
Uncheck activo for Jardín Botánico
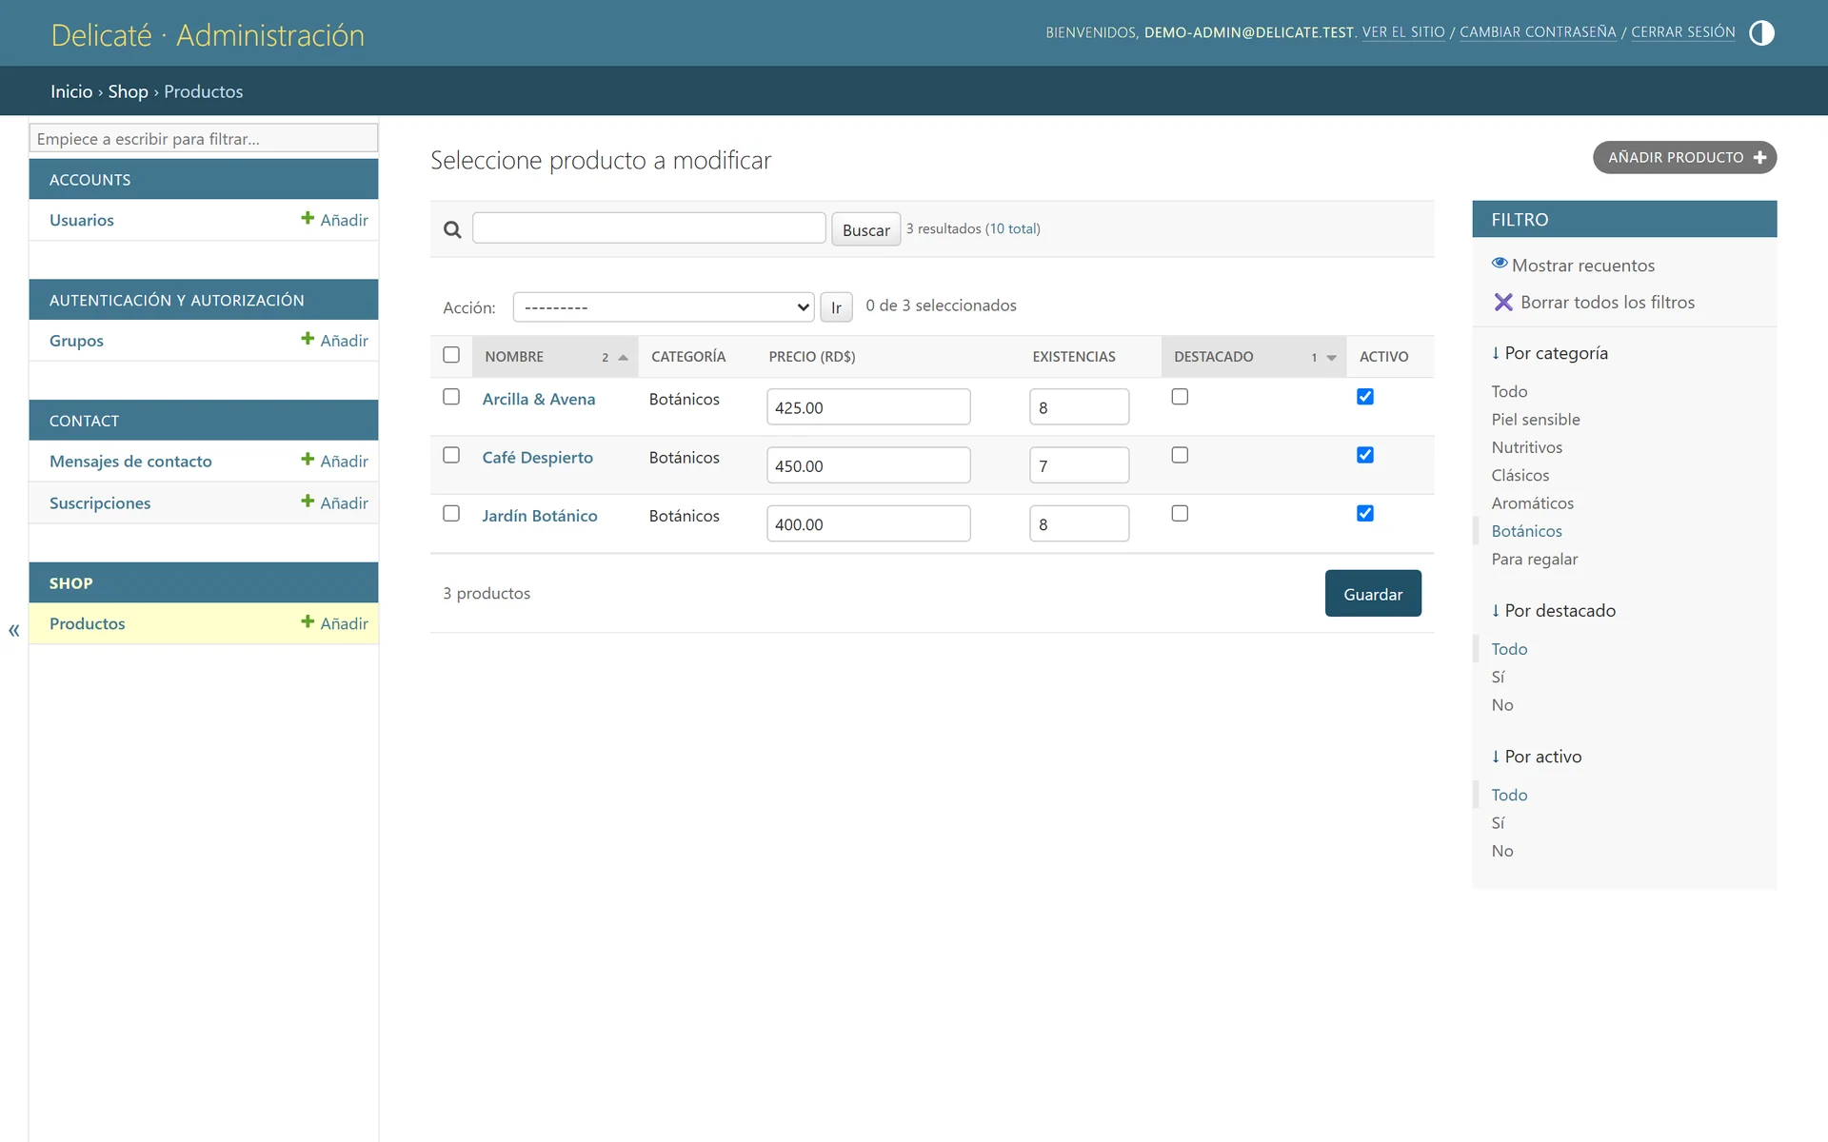click(x=1365, y=513)
